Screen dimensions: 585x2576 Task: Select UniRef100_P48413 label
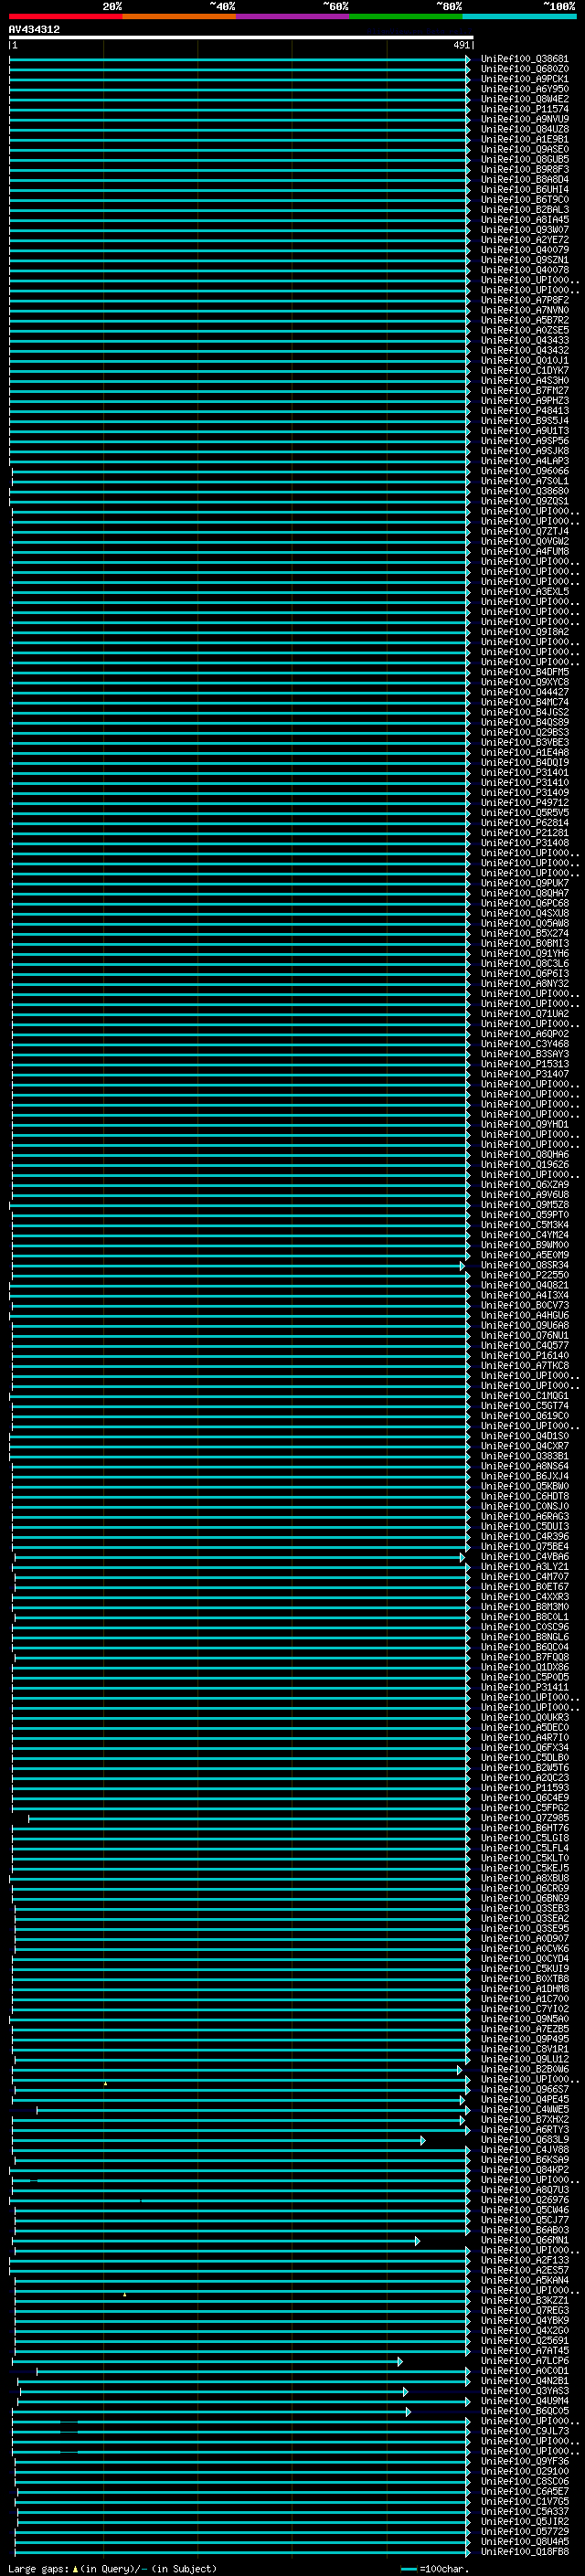coord(525,411)
